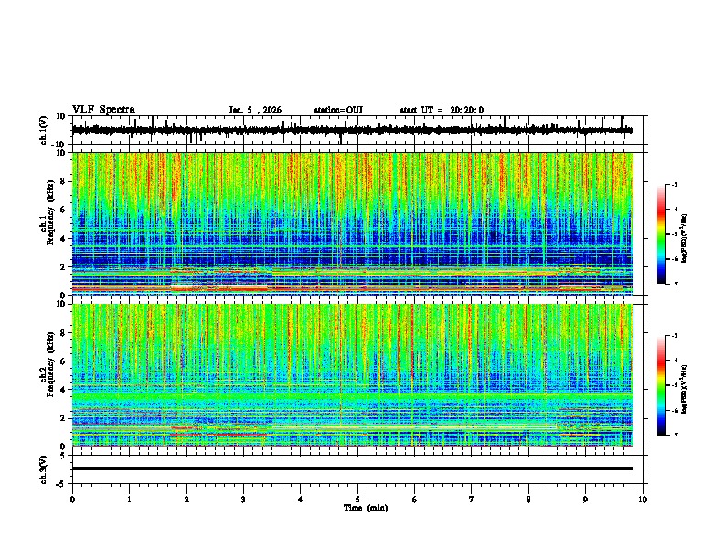Click the "ch.3(V)" axis label
The height and width of the screenshot is (560, 724).
(44, 469)
